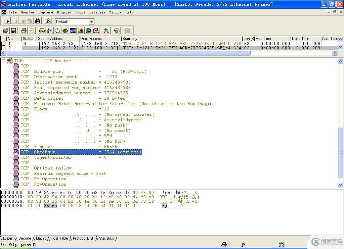Click decode pane scroll up arrow
This screenshot has height=249, width=344.
pyautogui.click(x=341, y=61)
